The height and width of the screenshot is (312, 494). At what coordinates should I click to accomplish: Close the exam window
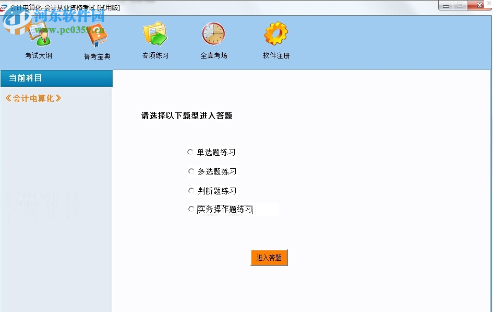point(479,5)
